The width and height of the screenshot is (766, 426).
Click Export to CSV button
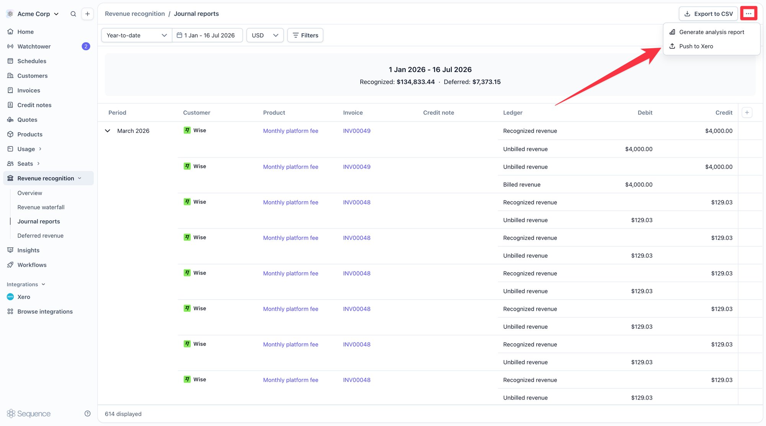point(708,14)
